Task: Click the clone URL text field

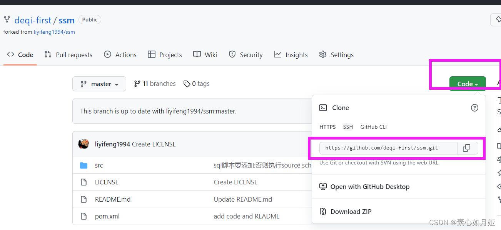Action: (x=388, y=148)
